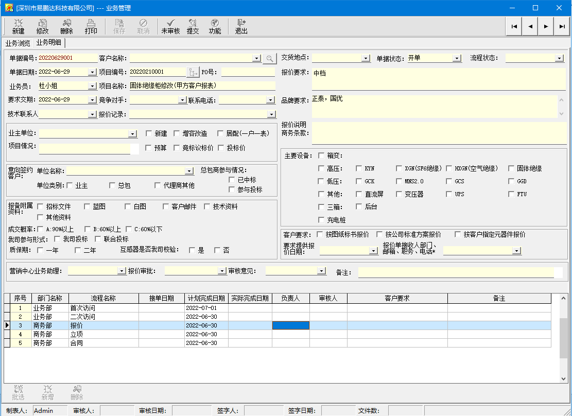Go to first record navigation button

514,26
